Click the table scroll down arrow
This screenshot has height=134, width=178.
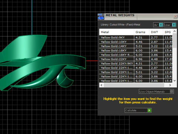coord(175,81)
